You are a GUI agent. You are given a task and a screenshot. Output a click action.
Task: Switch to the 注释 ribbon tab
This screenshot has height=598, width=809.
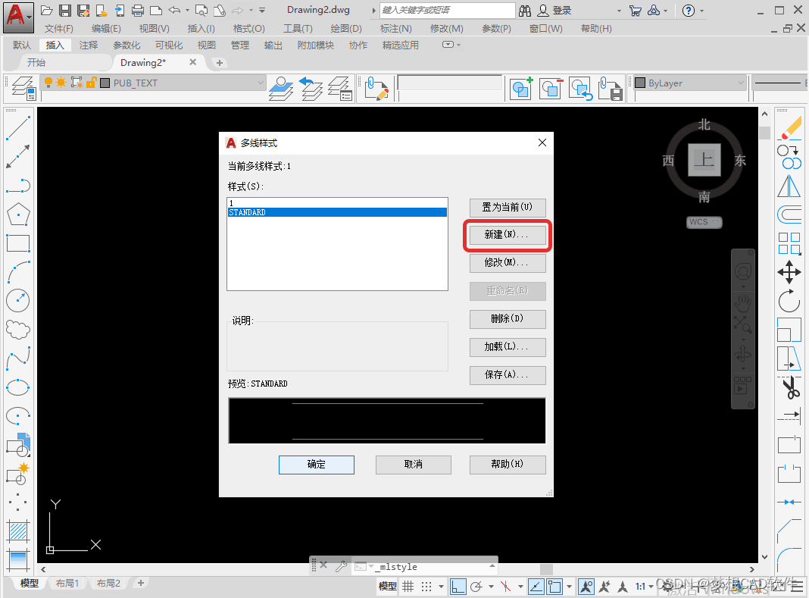click(x=88, y=45)
